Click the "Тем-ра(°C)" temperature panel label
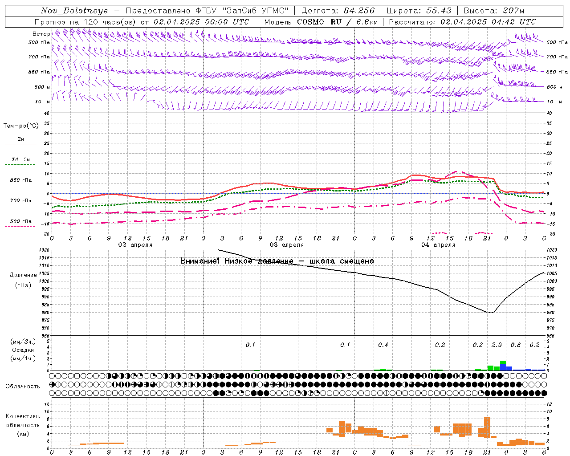The width and height of the screenshot is (570, 456). pos(21,126)
